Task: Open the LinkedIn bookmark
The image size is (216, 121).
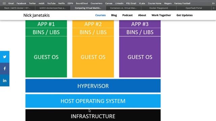Action: point(119,3)
